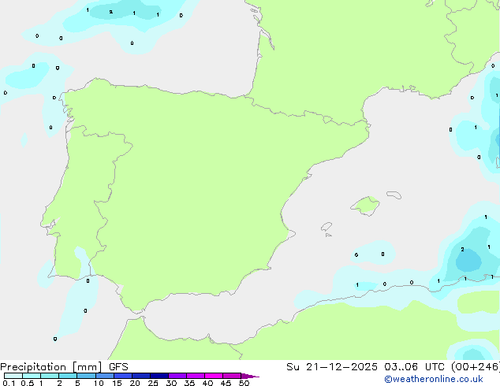Image resolution: width=500 pixels, height=386 pixels.
Task: Click the 25–30 mm navy legend swatch
Action: pos(159,376)
